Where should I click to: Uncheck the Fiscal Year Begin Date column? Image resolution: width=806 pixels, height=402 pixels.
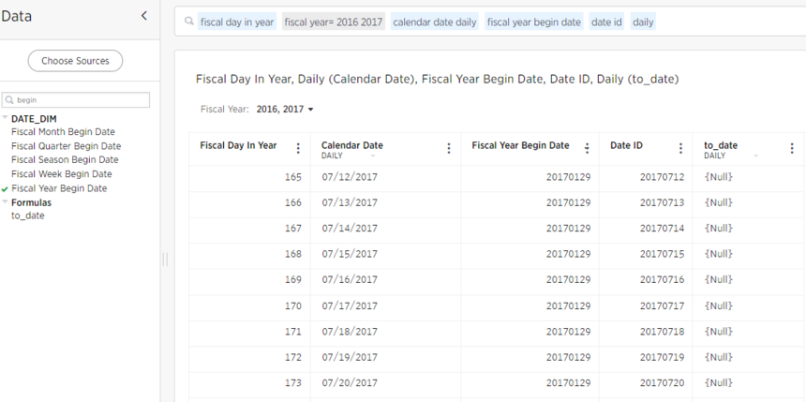pyautogui.click(x=5, y=189)
